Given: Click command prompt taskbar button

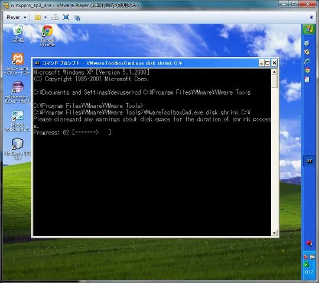Looking at the screenshot, I should tap(309, 161).
